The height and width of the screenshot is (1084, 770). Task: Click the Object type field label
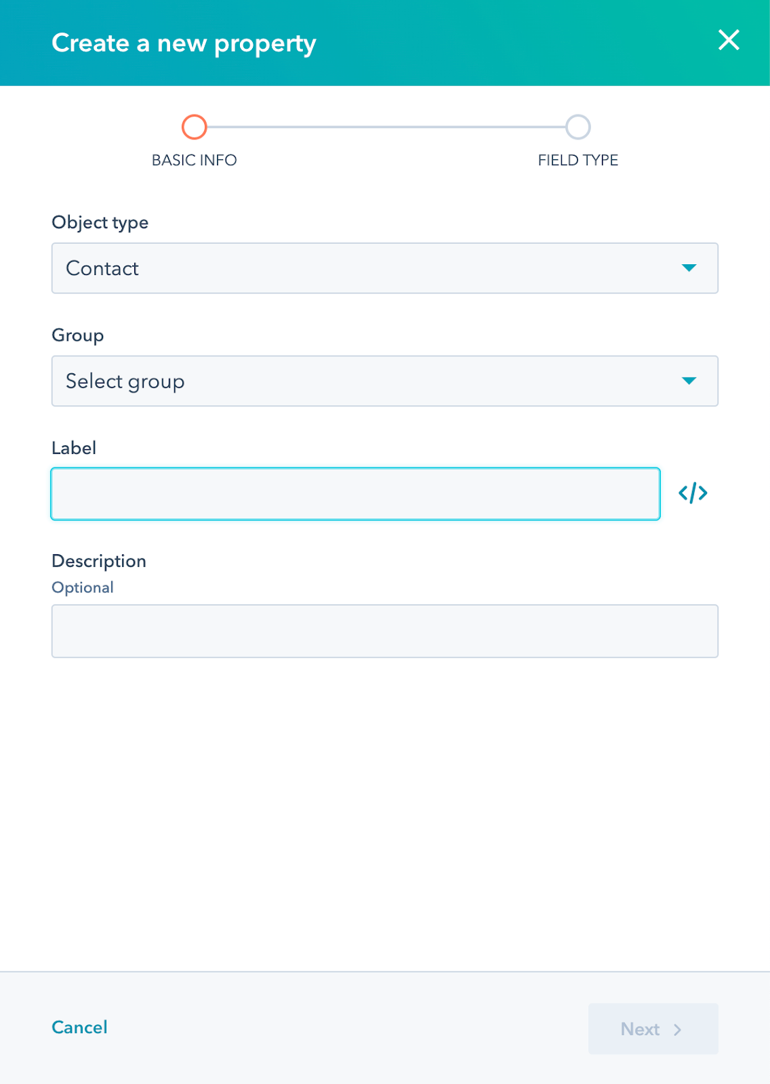click(x=100, y=222)
